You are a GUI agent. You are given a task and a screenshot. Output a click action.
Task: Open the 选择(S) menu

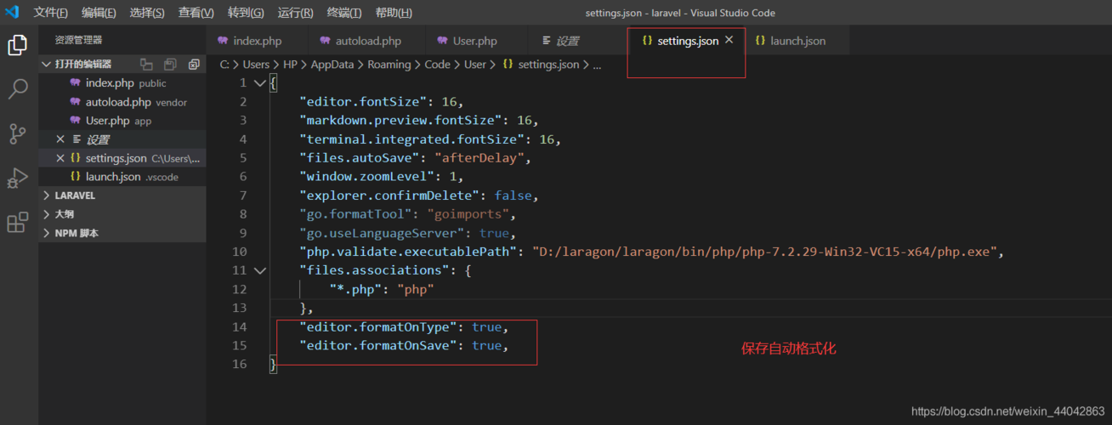(x=147, y=13)
